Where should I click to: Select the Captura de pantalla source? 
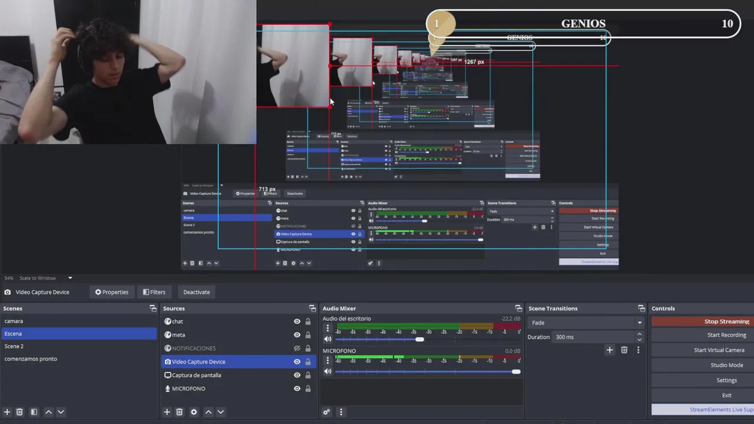(x=239, y=375)
